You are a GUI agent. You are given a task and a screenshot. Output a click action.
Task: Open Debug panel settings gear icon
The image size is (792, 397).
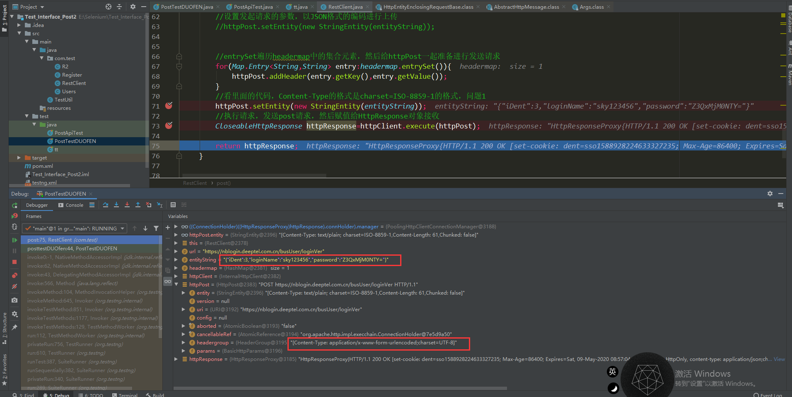[770, 194]
